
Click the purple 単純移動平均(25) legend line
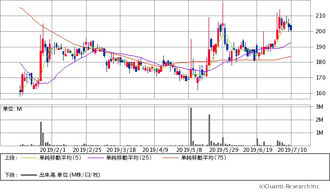coord(96,158)
